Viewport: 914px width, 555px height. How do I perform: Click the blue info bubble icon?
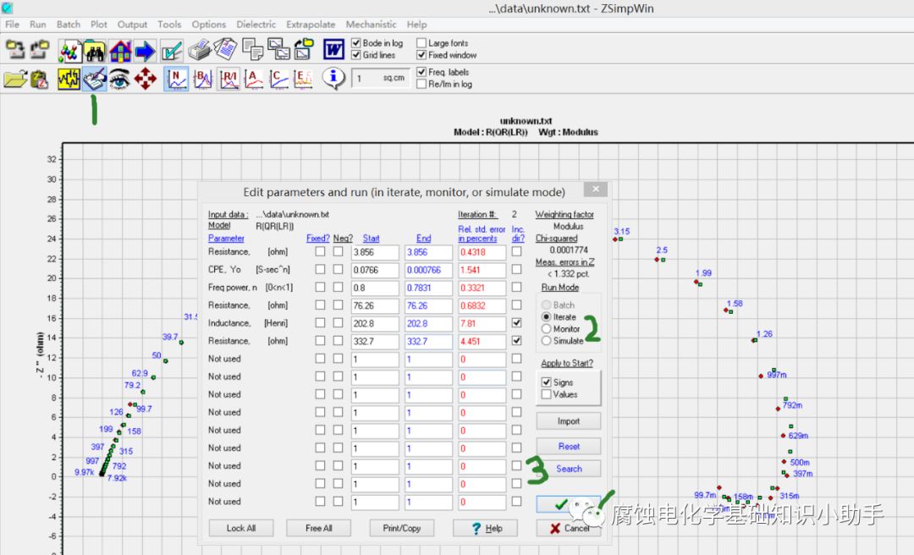click(333, 78)
